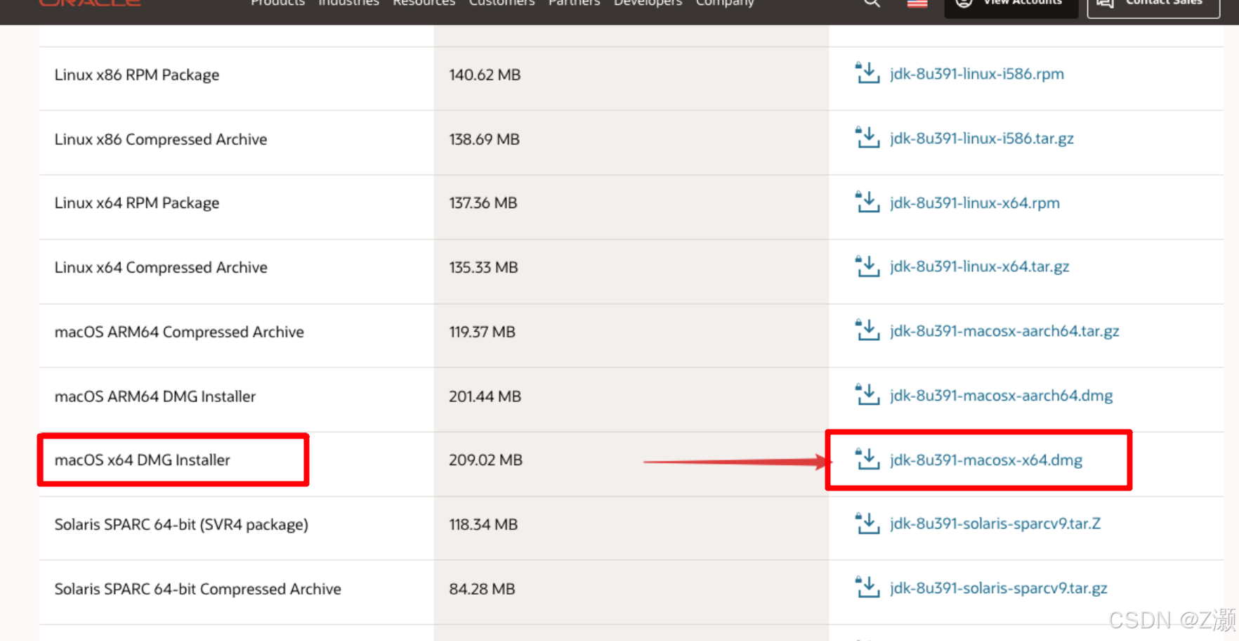Image resolution: width=1239 pixels, height=641 pixels.
Task: Download jdk-8u391-linux-i586.tar.gz link
Action: point(981,138)
